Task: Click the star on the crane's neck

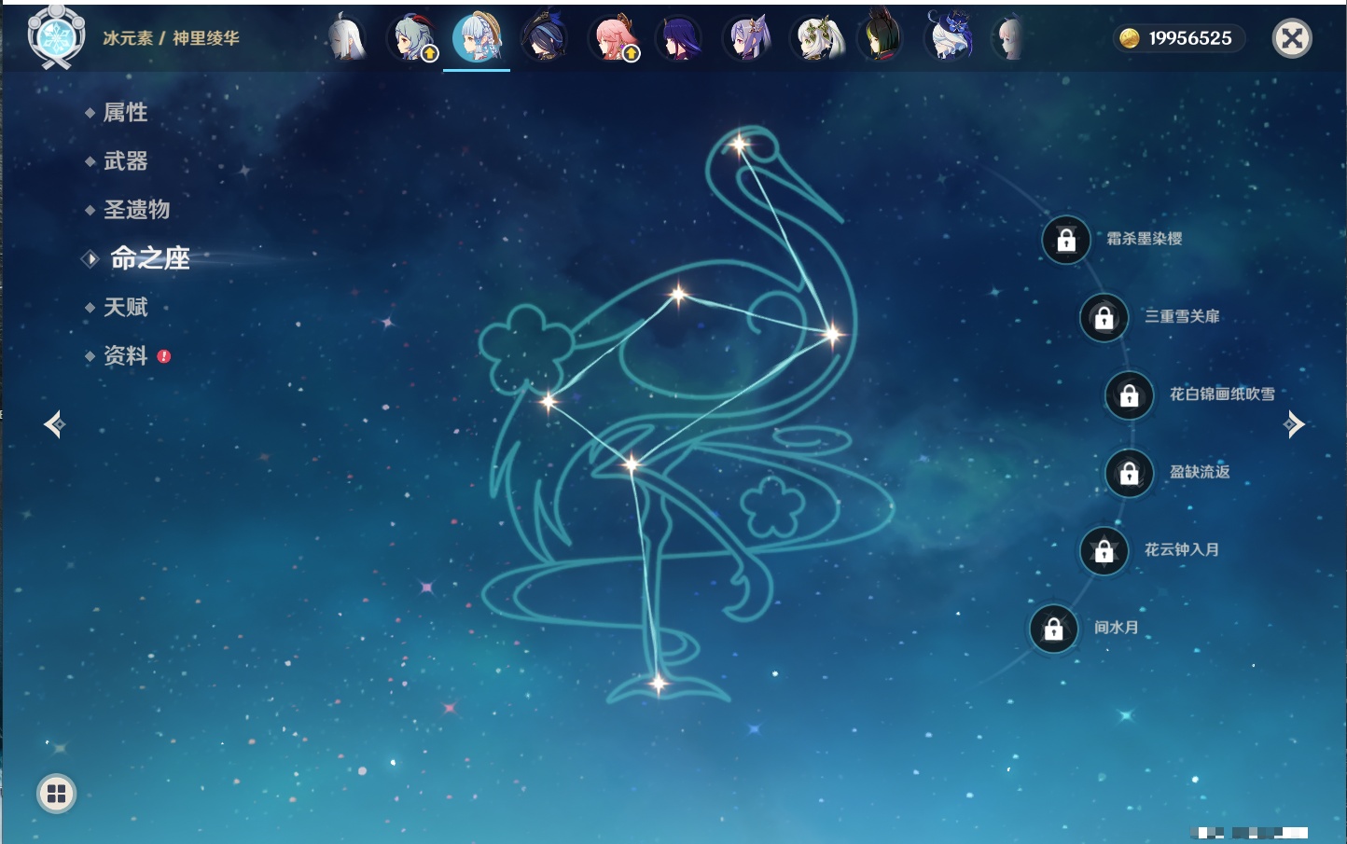Action: pyautogui.click(x=832, y=334)
